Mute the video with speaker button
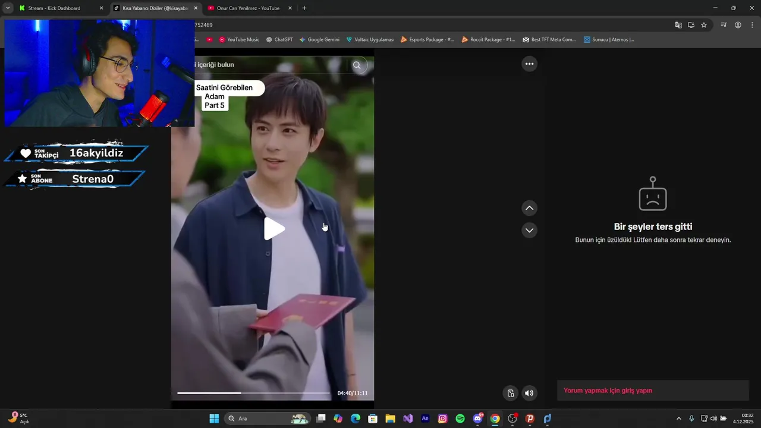 pos(529,393)
